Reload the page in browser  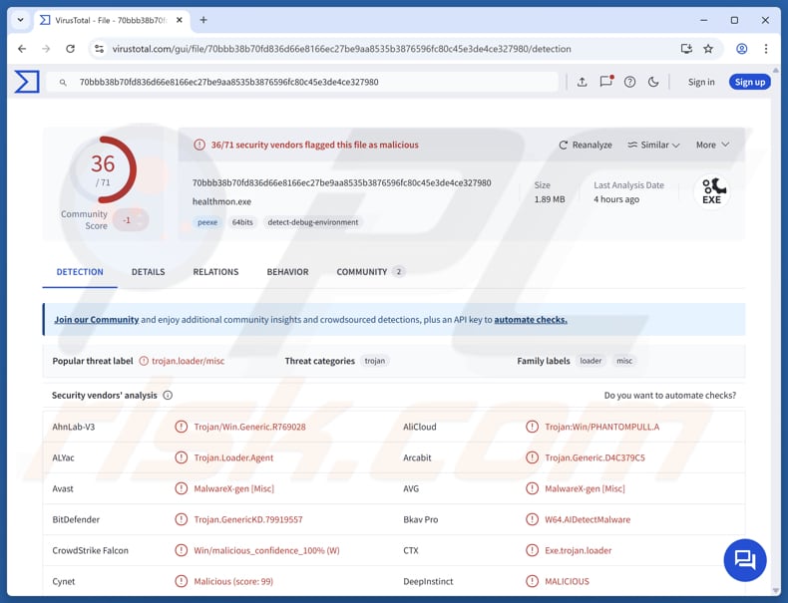click(70, 49)
